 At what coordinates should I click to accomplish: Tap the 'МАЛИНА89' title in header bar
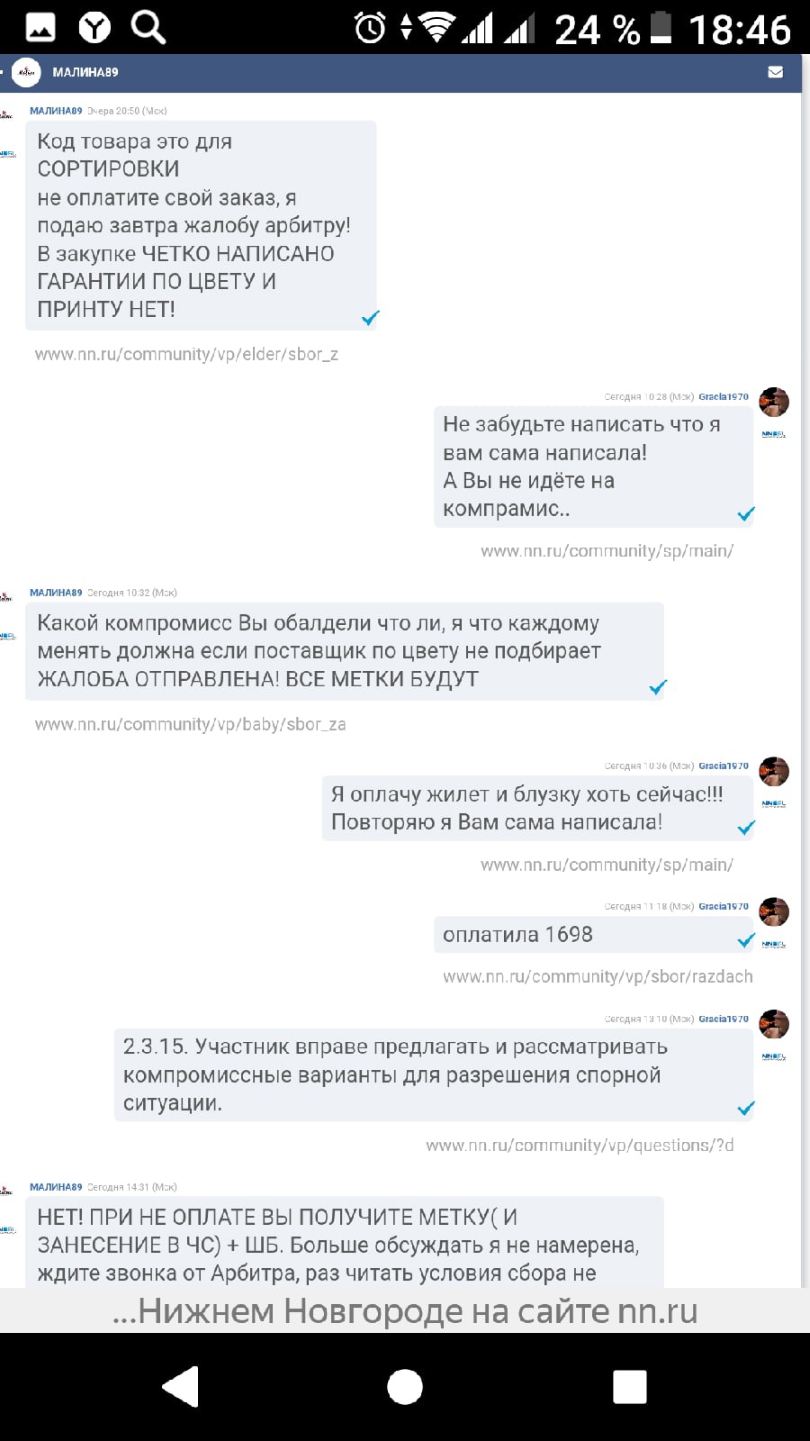(85, 72)
